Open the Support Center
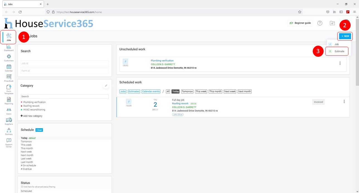Screen dimensions: 359x193 (x=9, y=143)
